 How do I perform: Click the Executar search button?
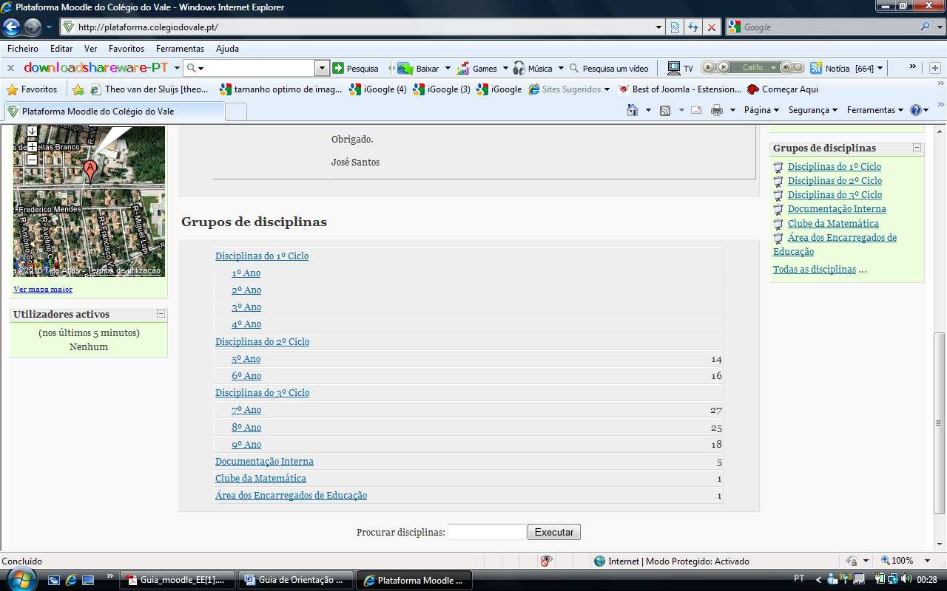tap(554, 532)
